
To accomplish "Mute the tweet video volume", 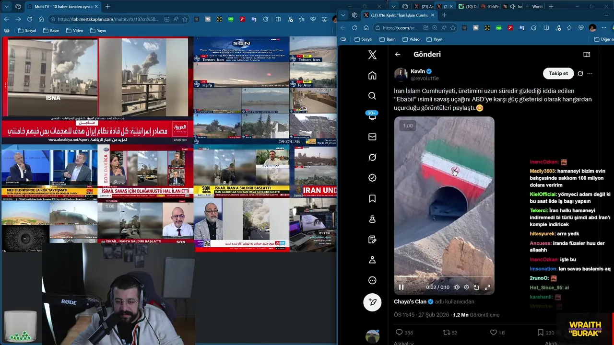I will point(457,287).
